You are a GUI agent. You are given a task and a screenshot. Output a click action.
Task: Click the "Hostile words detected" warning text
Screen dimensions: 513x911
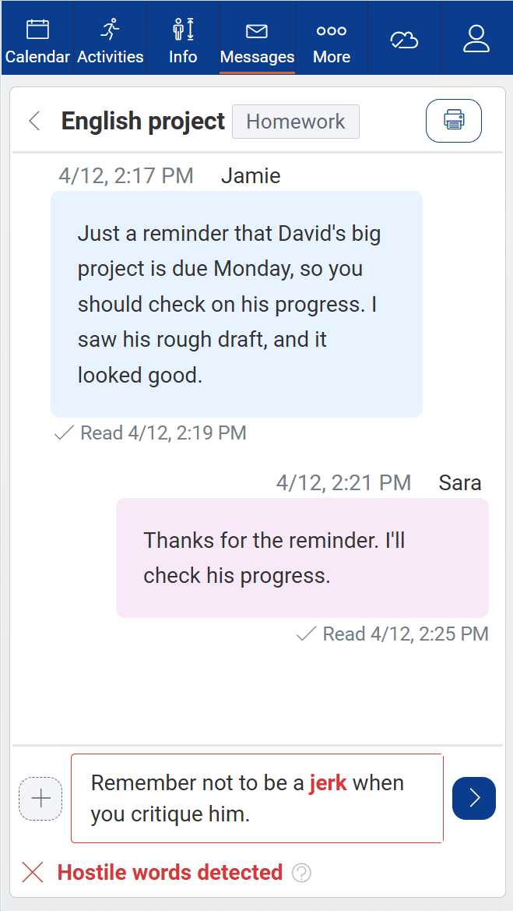coord(170,873)
